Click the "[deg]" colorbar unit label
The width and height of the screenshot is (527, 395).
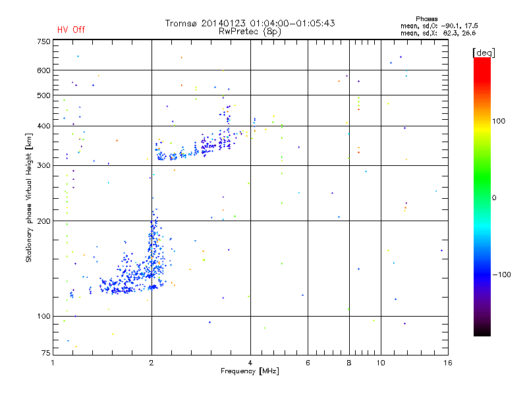[x=484, y=53]
